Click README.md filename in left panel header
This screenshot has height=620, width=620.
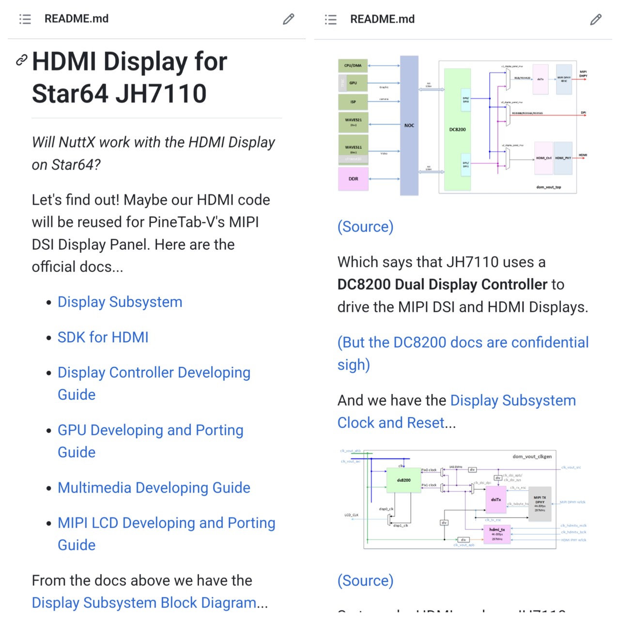point(77,19)
